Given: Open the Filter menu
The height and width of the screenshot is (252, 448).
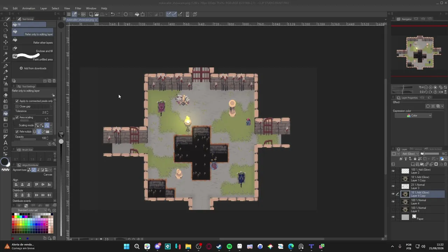Looking at the screenshot, I should [x=78, y=8].
